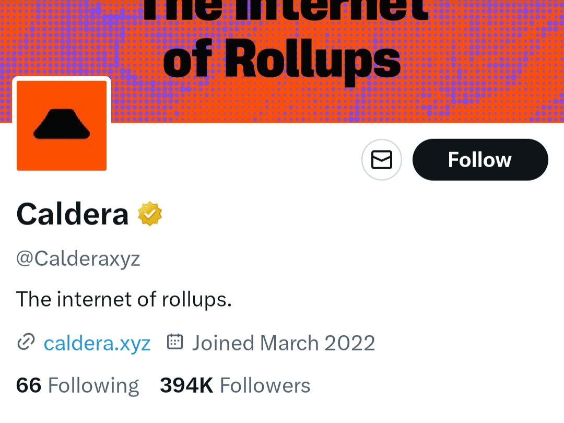This screenshot has height=423, width=564.
Task: Click the bio text "The internet of rollups."
Action: pyautogui.click(x=124, y=299)
